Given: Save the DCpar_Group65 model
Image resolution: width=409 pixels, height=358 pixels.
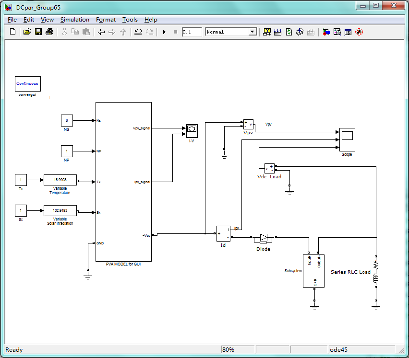Looking at the screenshot, I should (38, 32).
